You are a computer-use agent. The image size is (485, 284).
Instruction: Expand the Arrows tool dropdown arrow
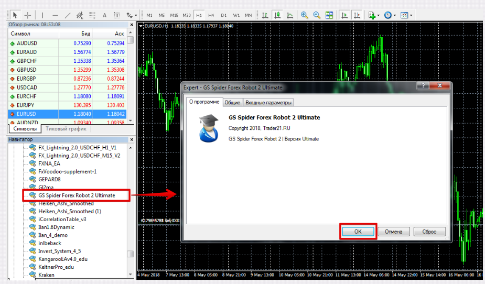coord(136,15)
